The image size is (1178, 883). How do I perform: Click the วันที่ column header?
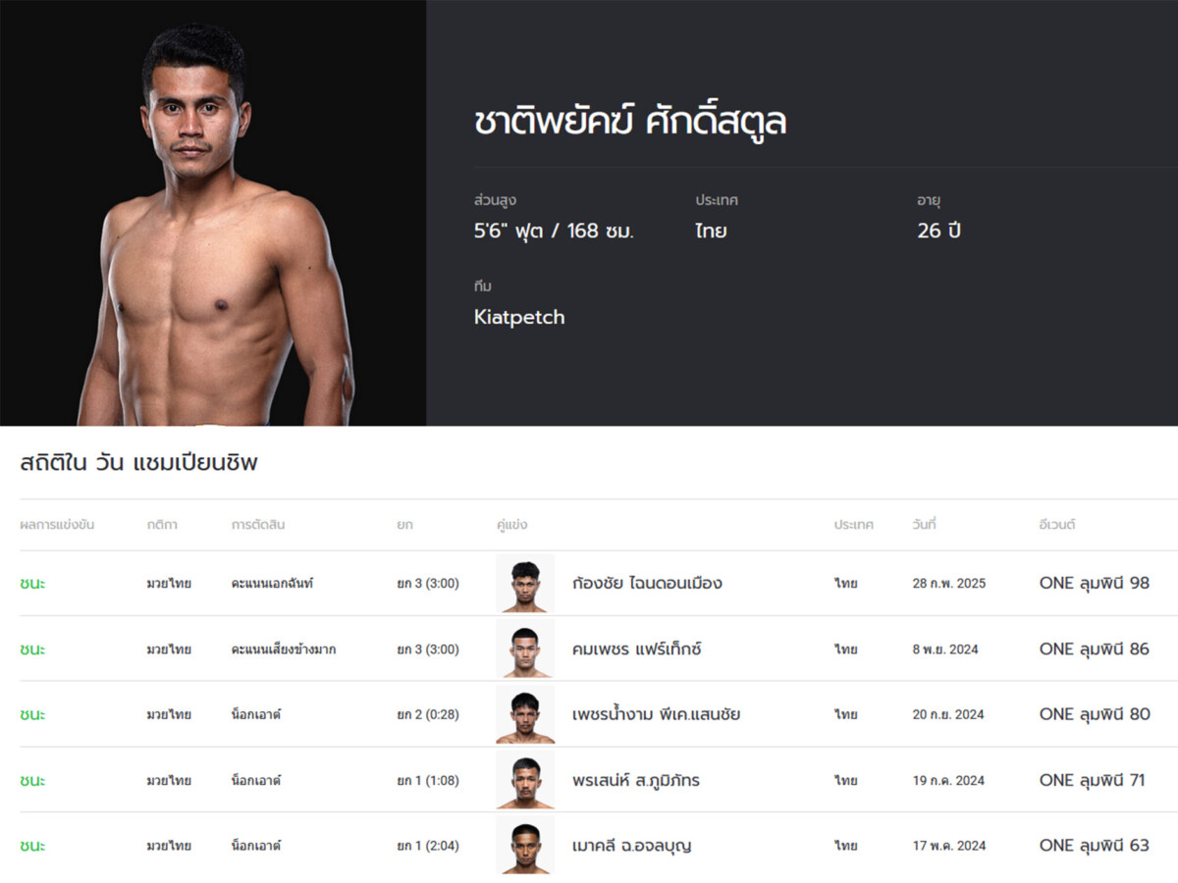[924, 525]
